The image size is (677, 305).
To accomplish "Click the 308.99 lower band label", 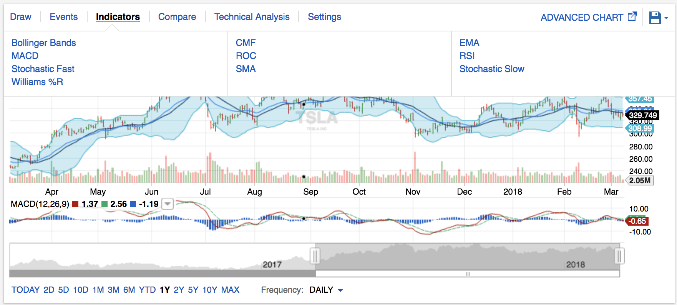I will 640,128.
